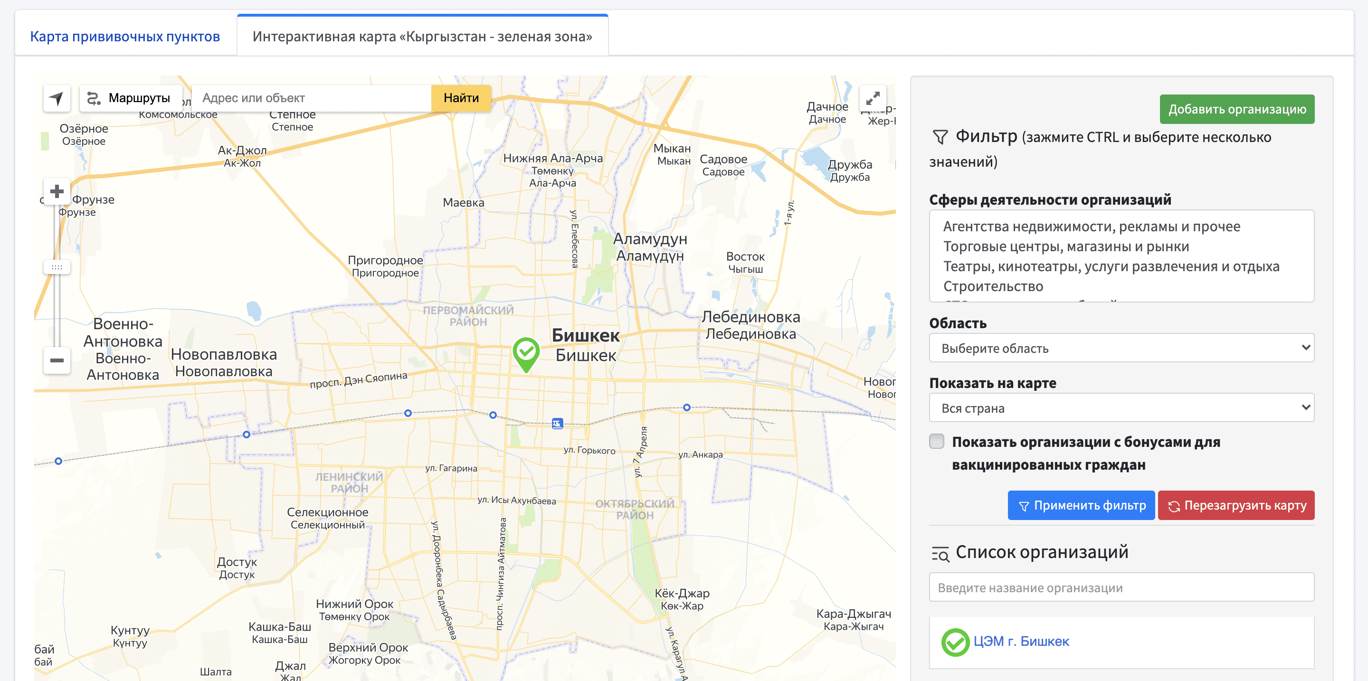Click the green checkmark marker in Бишкек
Screen dimensions: 1368x681
point(526,352)
